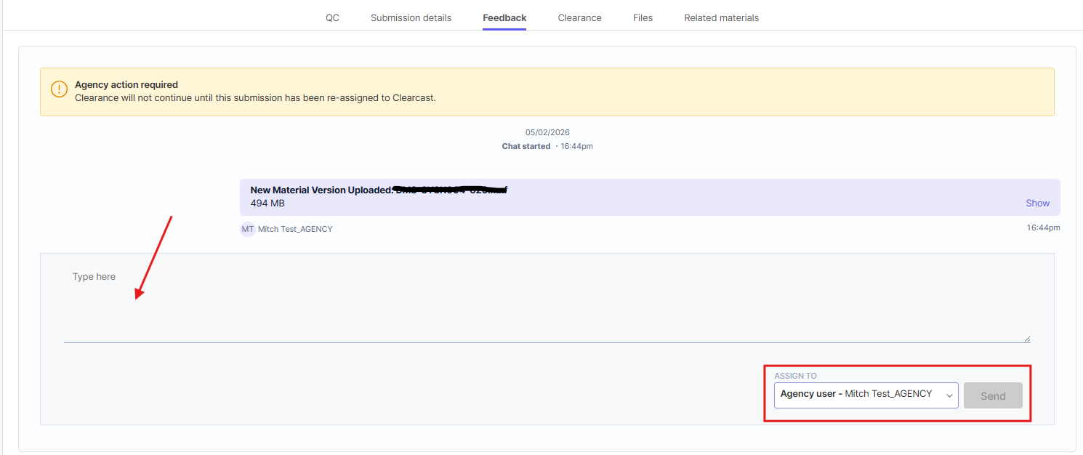Screen dimensions: 1083x455
Task: Go to the Clearance tab
Action: (x=579, y=17)
